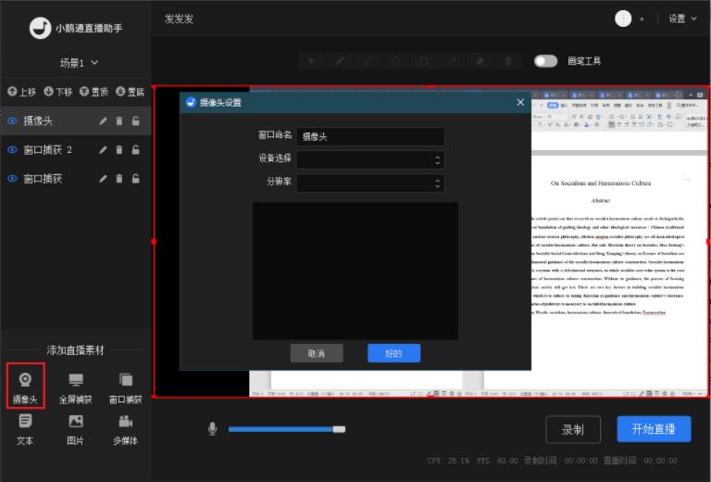Add a 摄像头 (camera) source

tap(25, 387)
